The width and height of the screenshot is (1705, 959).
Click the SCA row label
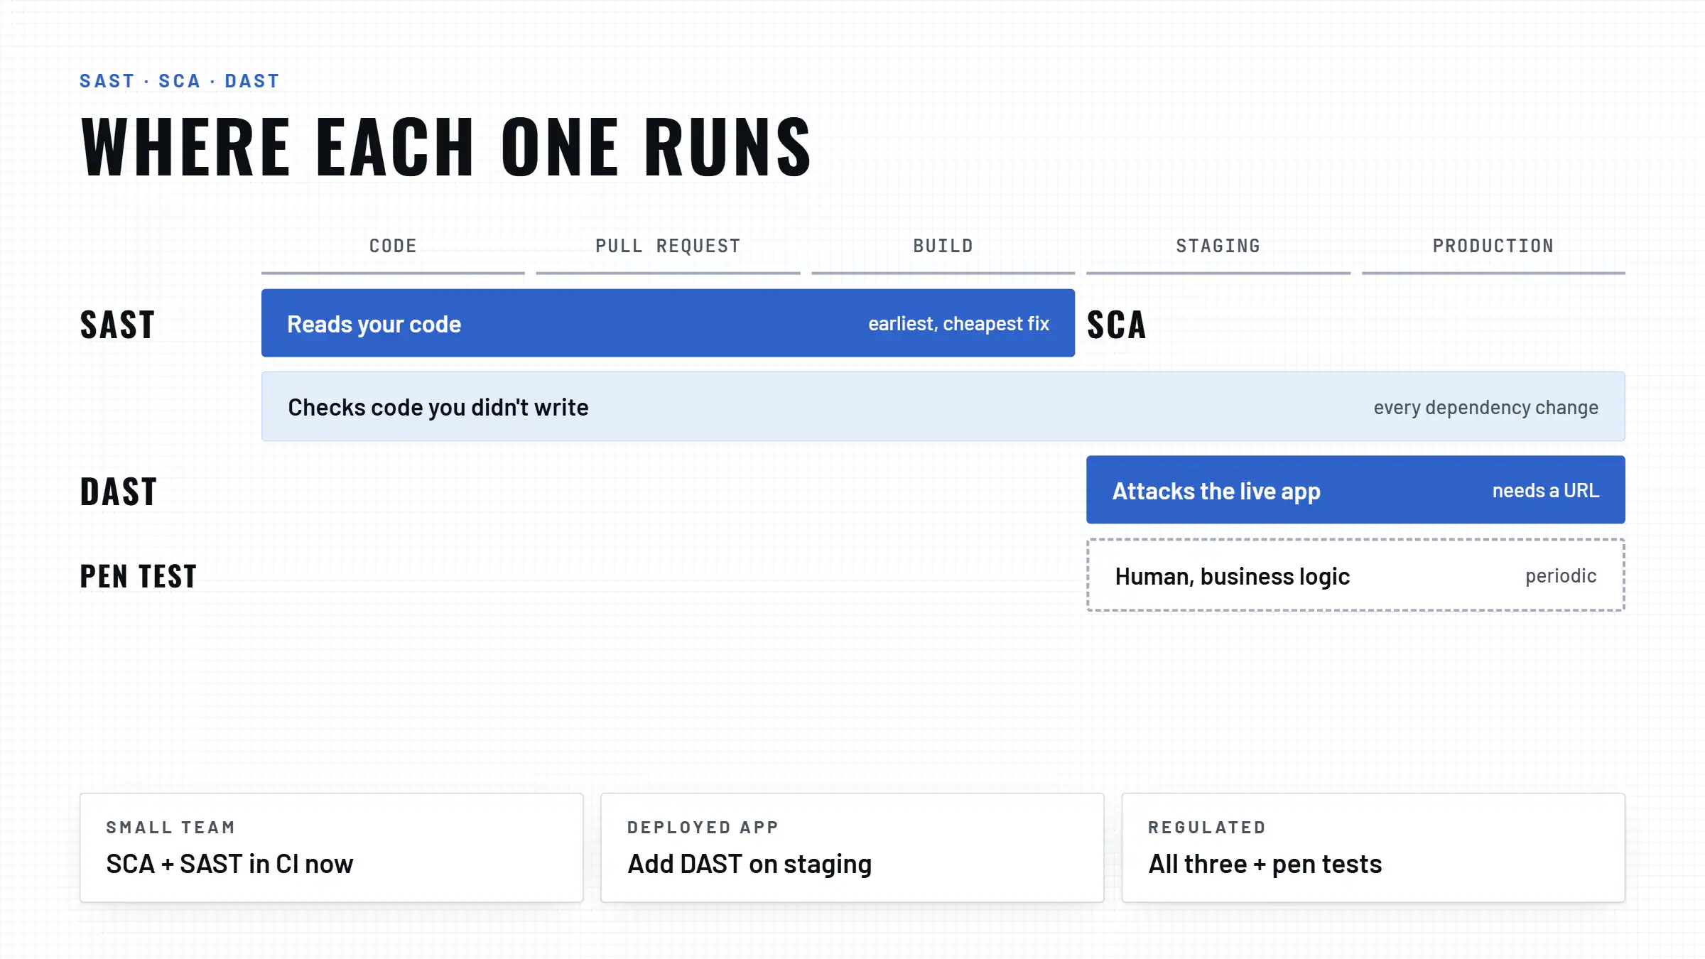pyautogui.click(x=1116, y=325)
